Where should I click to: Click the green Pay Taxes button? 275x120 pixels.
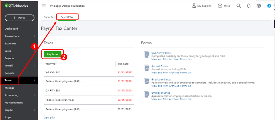[x=52, y=54]
